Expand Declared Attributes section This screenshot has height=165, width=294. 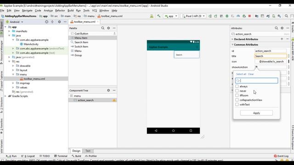[x=232, y=39]
